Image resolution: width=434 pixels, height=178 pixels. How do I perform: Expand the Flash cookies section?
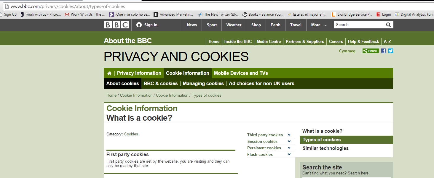(x=289, y=154)
